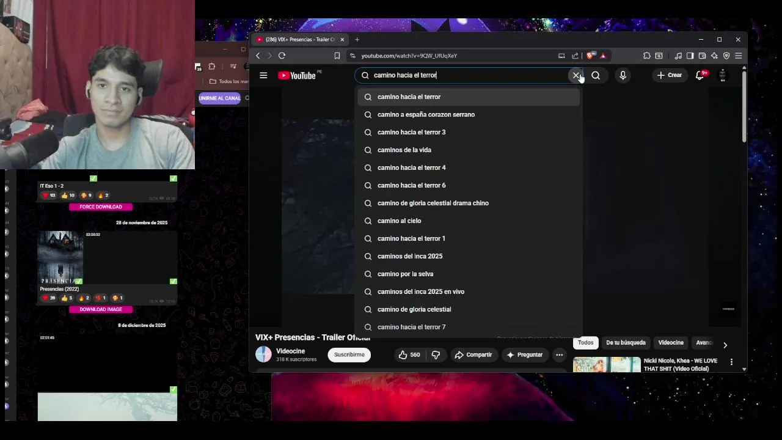Like the video with 560 likes

[409, 354]
